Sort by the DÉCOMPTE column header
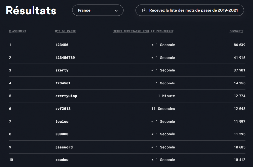 click(x=237, y=31)
